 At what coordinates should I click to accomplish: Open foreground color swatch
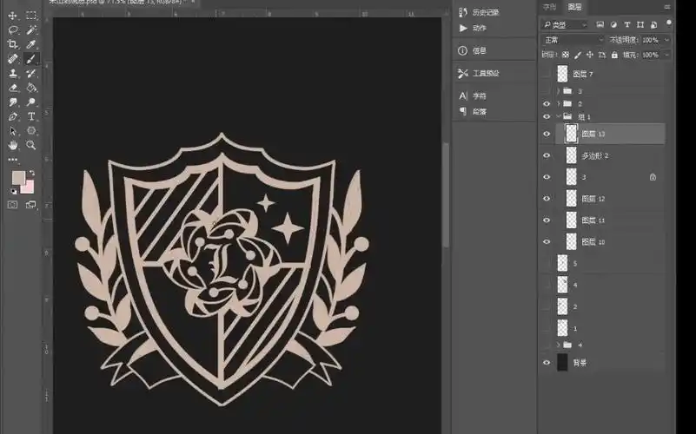coord(18,178)
